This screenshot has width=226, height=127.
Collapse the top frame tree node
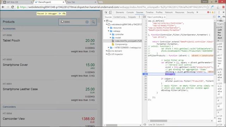point(105,21)
